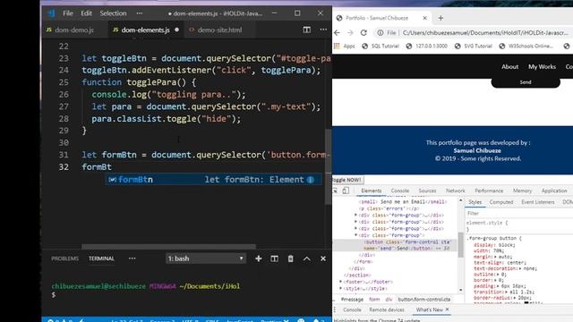Viewport: 573px width, 322px height.
Task: Collapse the open form-group div node
Action: click(x=356, y=235)
